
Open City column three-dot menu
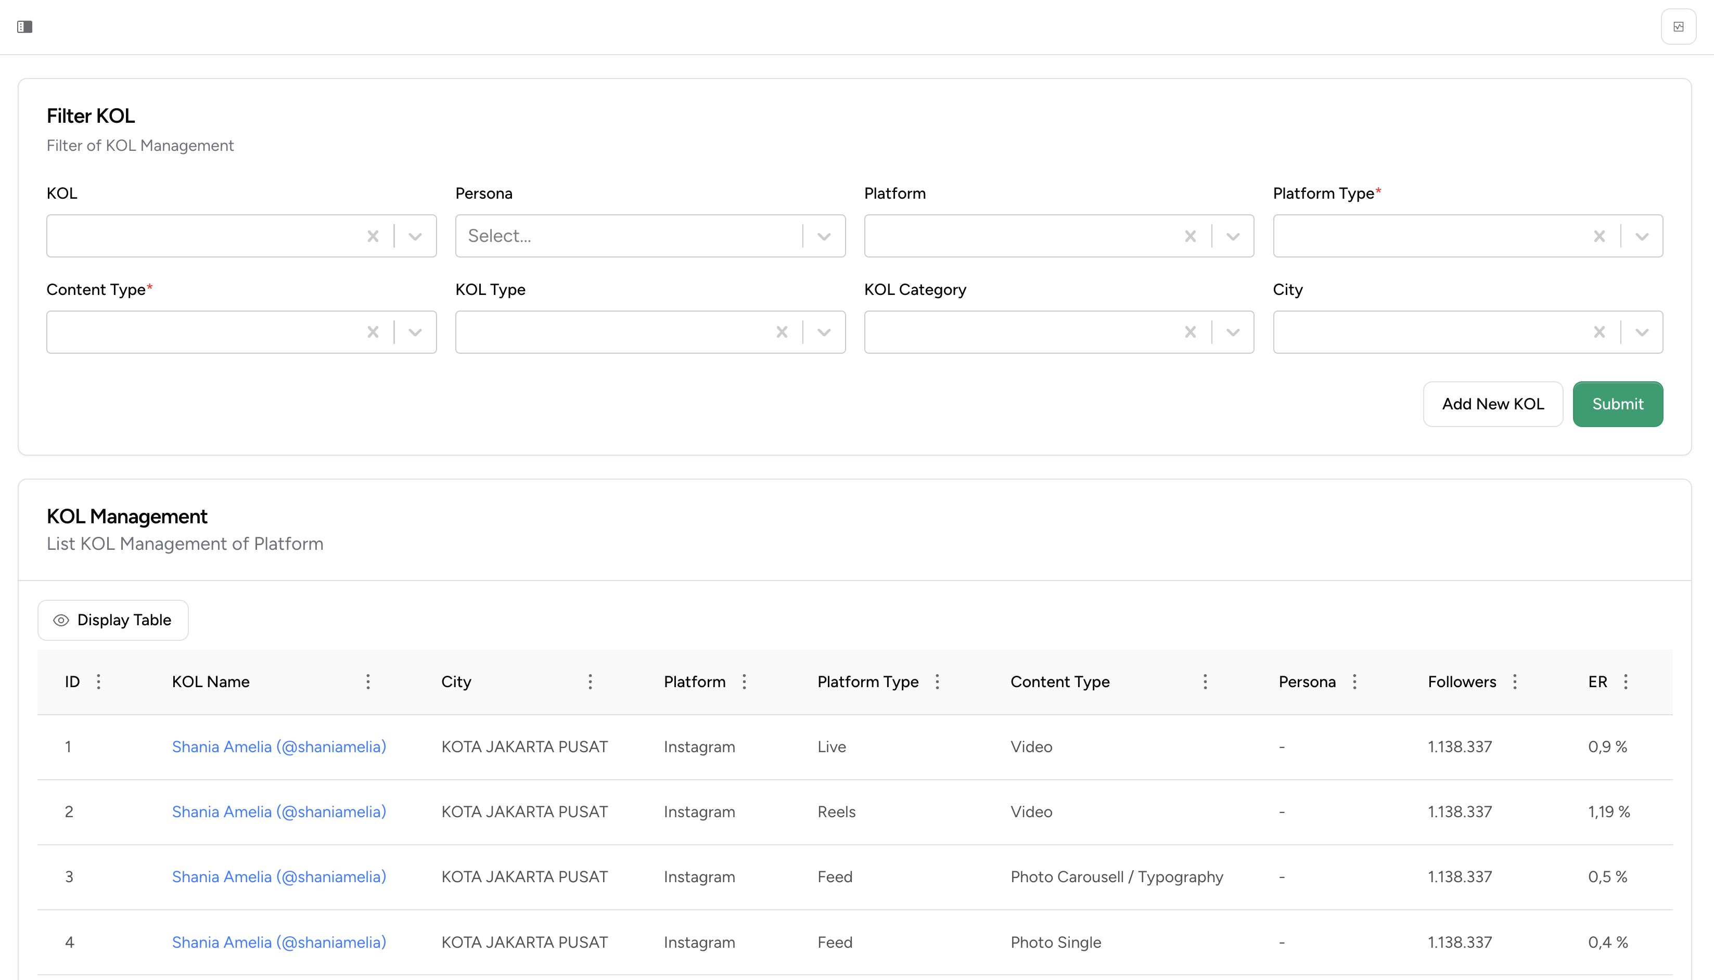pos(591,682)
